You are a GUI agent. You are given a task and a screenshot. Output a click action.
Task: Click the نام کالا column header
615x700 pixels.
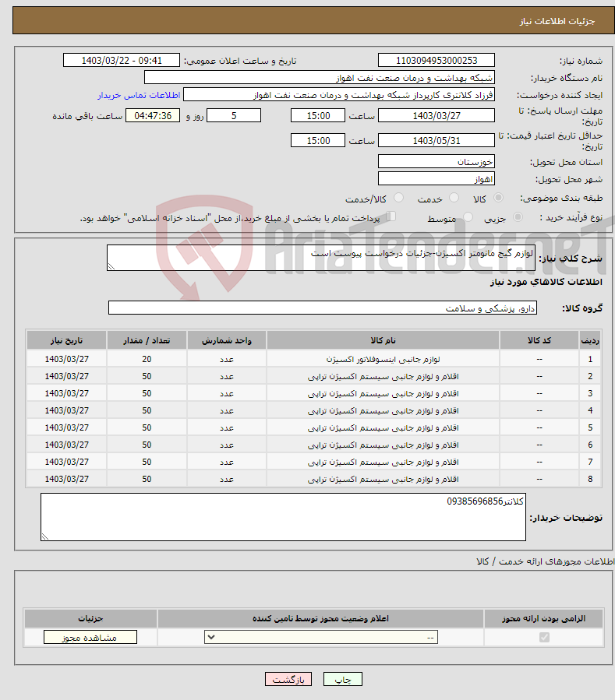[383, 340]
